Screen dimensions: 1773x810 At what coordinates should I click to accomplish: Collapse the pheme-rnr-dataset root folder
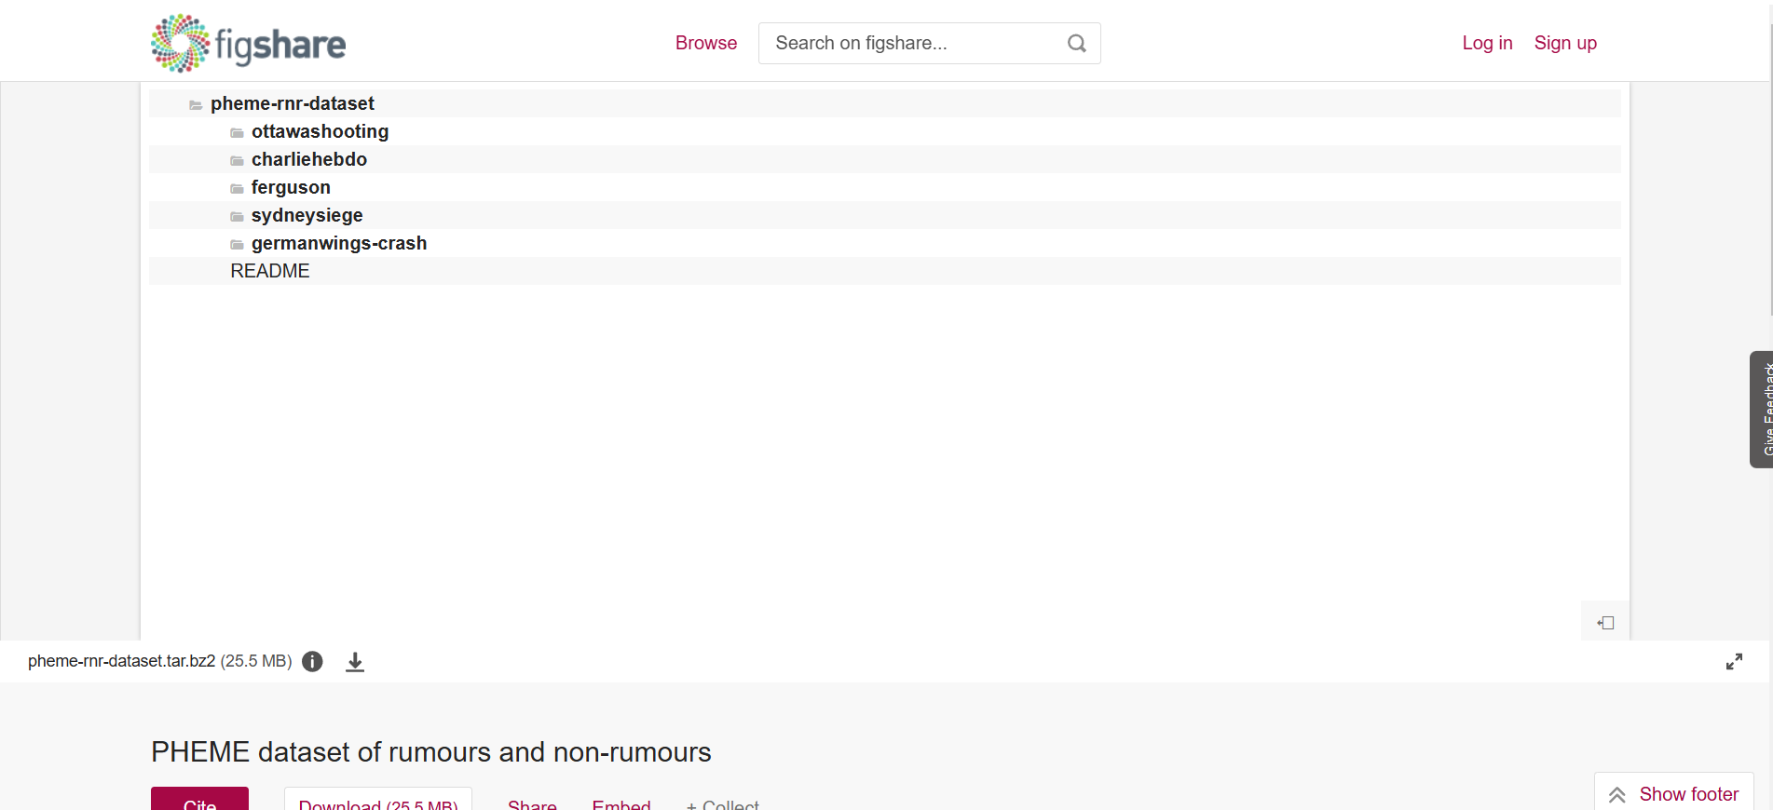coord(196,104)
